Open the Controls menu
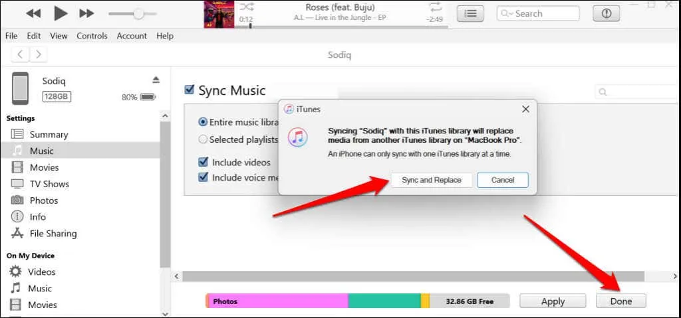This screenshot has height=318, width=681. (92, 36)
